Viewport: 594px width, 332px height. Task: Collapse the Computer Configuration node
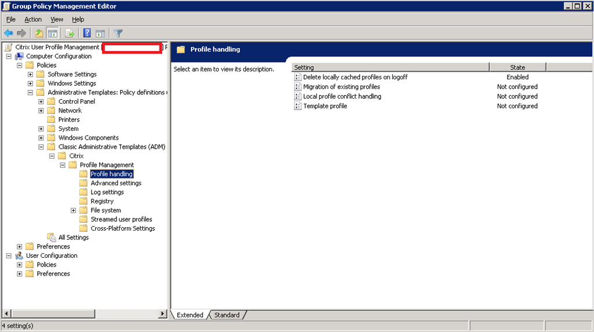click(9, 56)
